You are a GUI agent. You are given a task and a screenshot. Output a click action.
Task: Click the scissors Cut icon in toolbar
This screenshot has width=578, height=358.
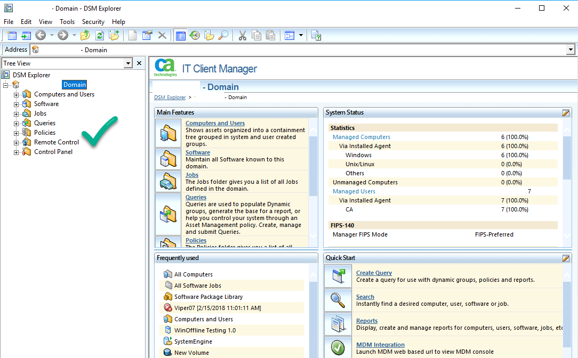tap(242, 36)
